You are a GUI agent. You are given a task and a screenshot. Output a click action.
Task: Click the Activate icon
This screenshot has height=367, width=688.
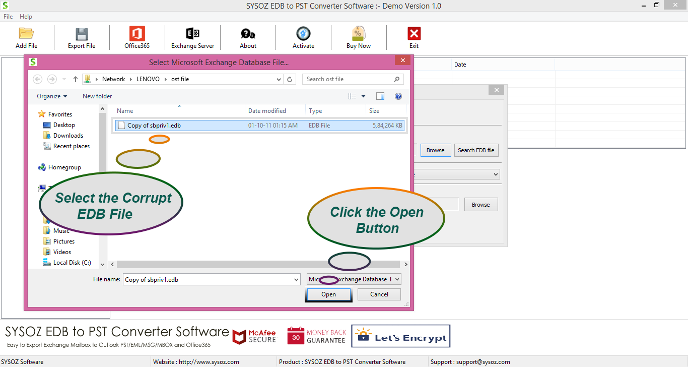[303, 34]
